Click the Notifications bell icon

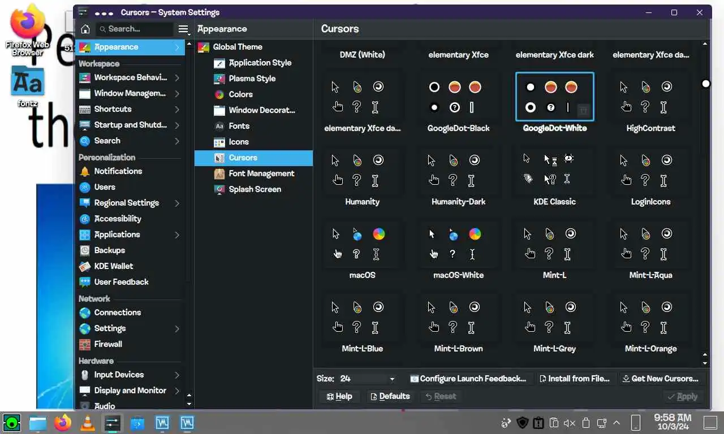[85, 171]
